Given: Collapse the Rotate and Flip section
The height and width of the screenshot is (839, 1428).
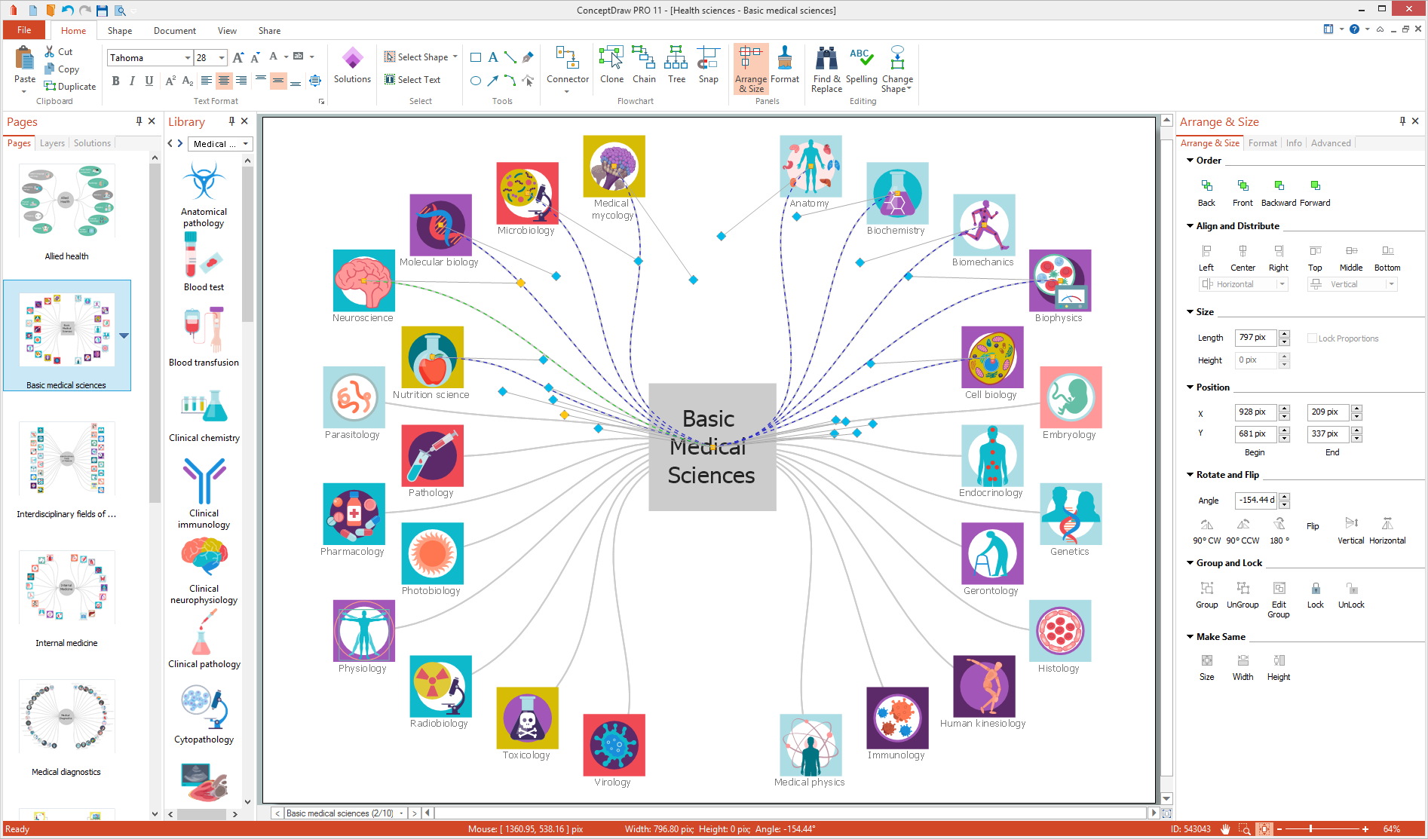Looking at the screenshot, I should (1190, 475).
